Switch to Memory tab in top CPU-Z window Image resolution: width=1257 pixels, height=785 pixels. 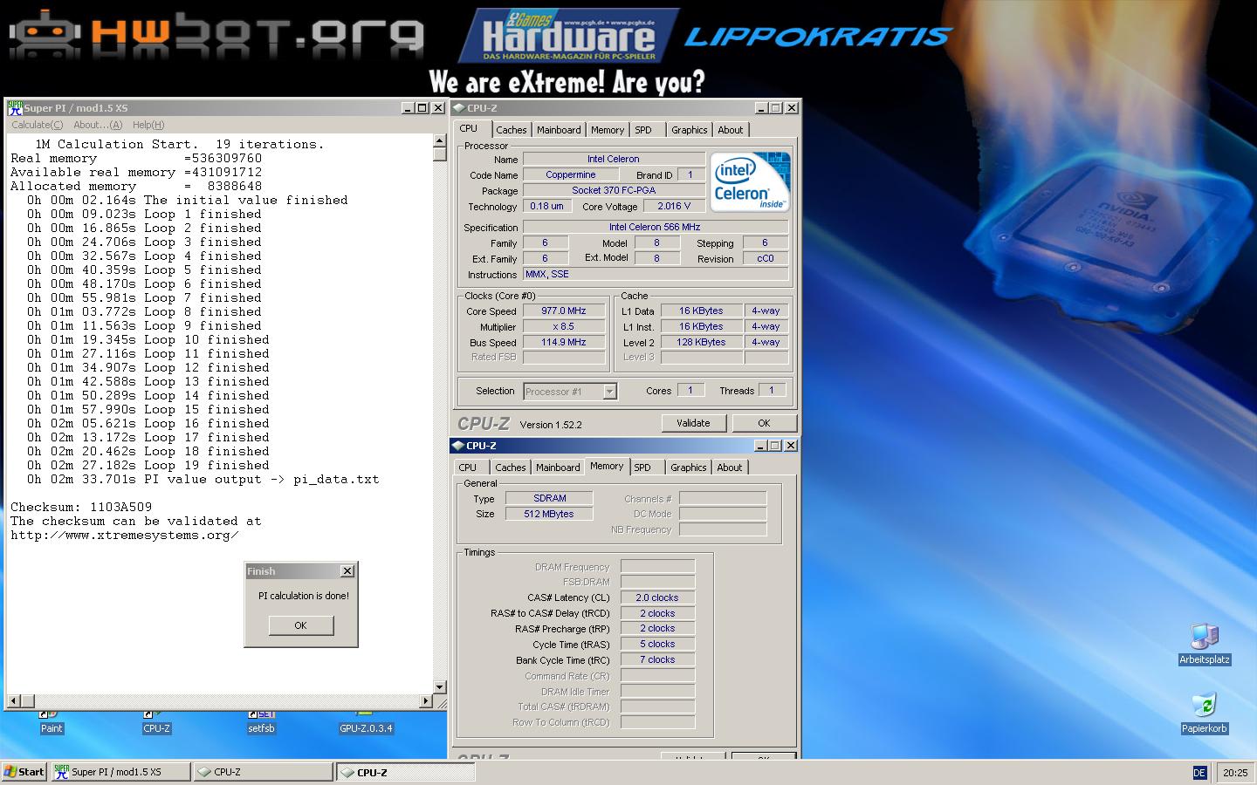(608, 130)
